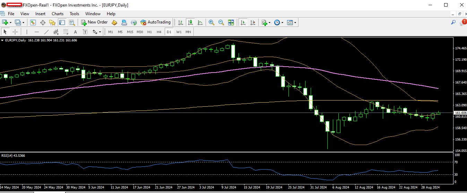Toggle the Navigator window star-folder icon
The height and width of the screenshot is (193, 467).
[52, 22]
